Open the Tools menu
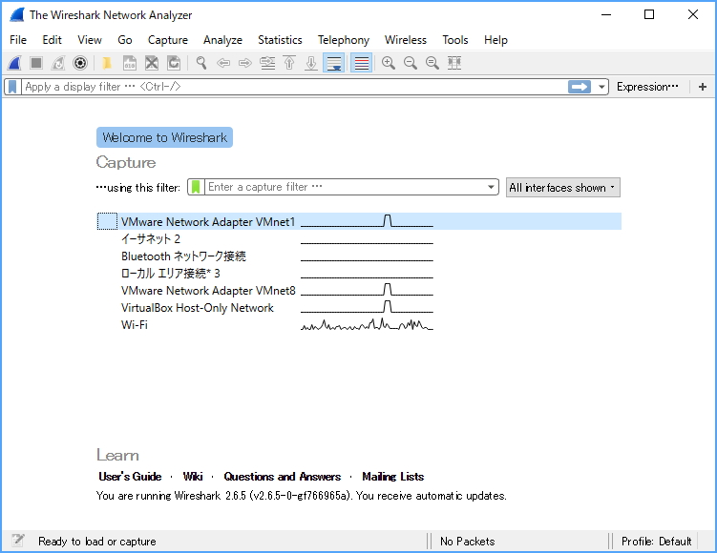The image size is (717, 553). [455, 40]
